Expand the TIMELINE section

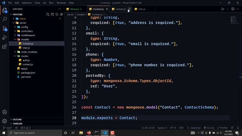click(37, 124)
